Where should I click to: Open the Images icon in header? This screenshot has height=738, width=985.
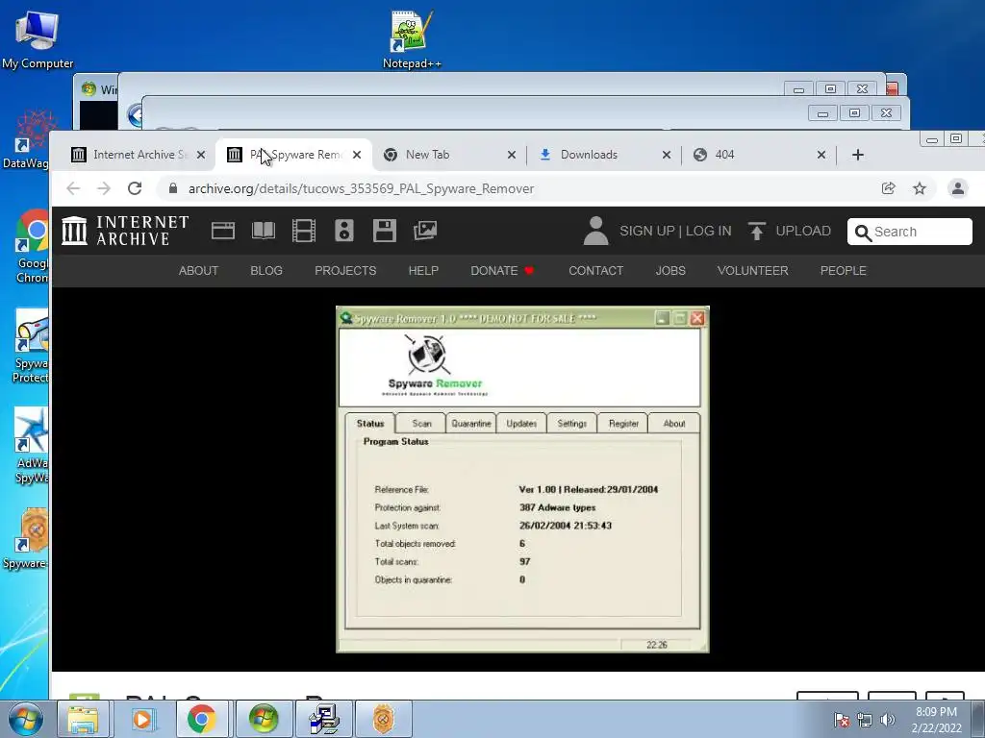click(x=425, y=231)
